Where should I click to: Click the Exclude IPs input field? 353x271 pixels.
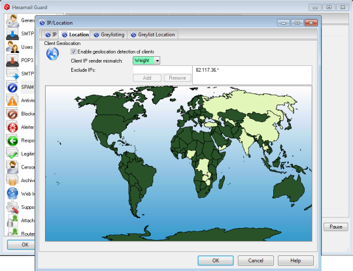(x=162, y=70)
